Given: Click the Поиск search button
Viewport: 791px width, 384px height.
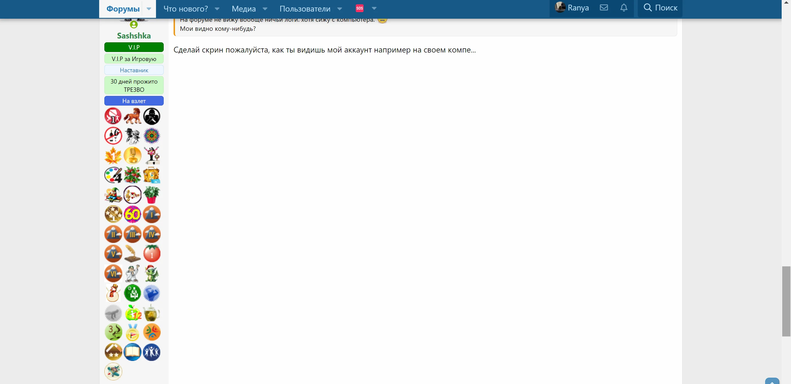Looking at the screenshot, I should pos(660,8).
